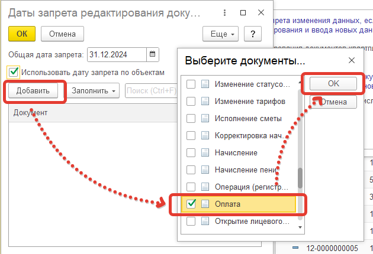Expand the Еще dropdown menu

(x=220, y=34)
